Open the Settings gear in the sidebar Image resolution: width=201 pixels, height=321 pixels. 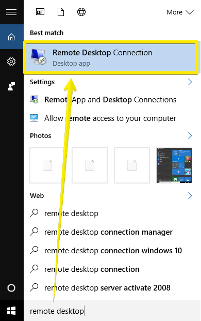pos(11,62)
